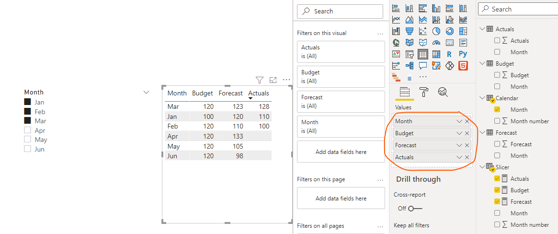
Task: Select the Treemap visual
Action: tap(463, 31)
